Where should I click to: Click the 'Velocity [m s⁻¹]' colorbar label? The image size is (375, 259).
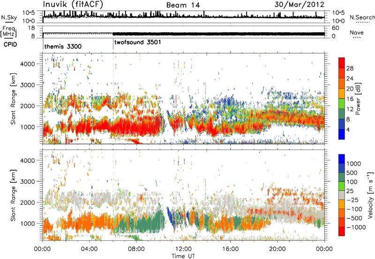pos(370,195)
